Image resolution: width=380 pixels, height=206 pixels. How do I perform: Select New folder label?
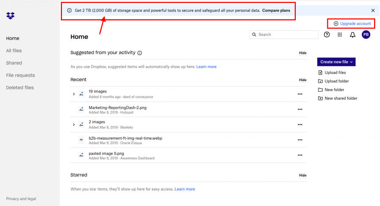click(334, 90)
